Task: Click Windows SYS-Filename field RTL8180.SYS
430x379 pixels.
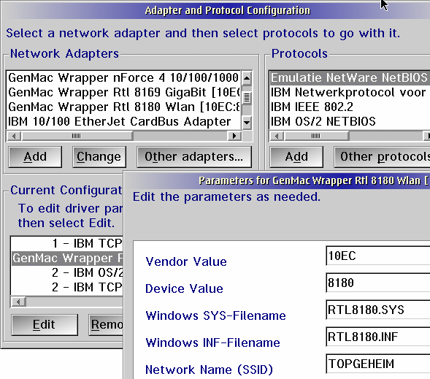Action: tap(378, 310)
